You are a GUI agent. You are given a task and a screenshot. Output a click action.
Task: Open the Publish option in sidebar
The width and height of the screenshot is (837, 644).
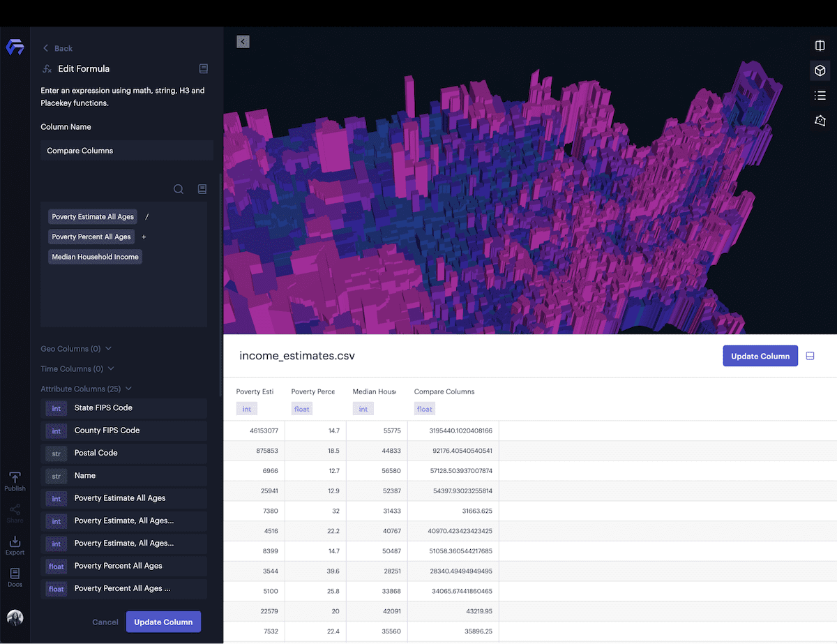15,481
